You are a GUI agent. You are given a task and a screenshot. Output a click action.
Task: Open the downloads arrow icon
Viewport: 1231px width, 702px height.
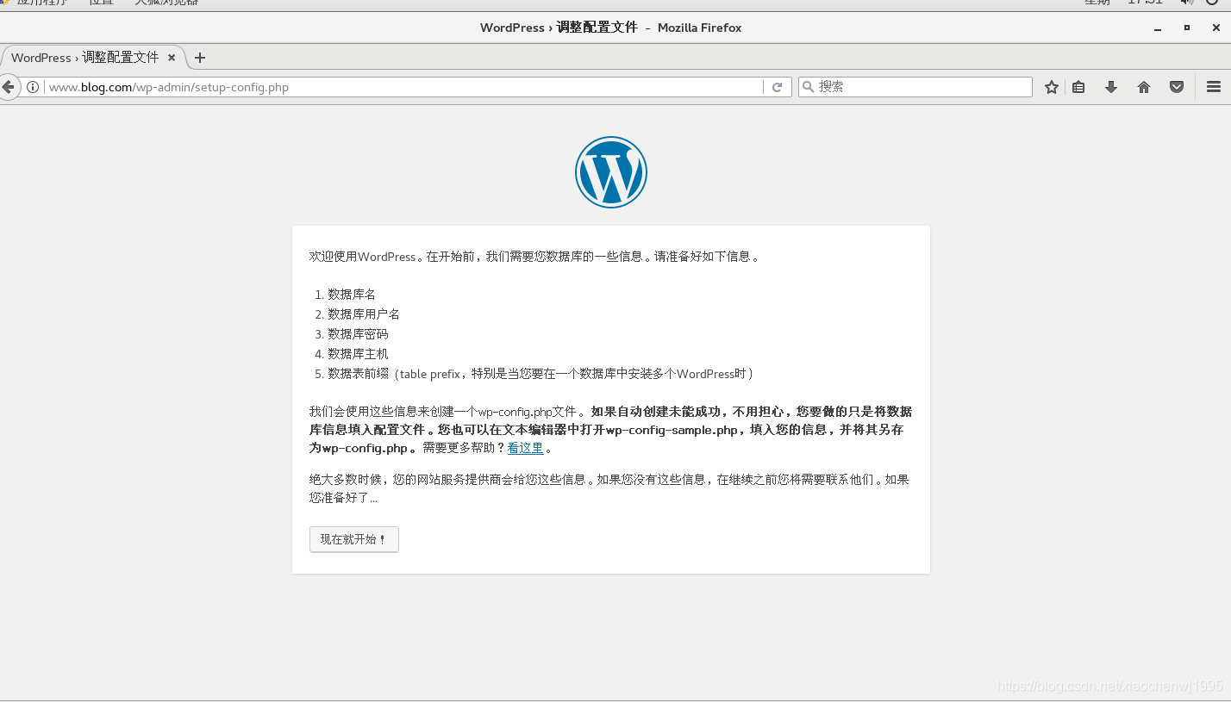pyautogui.click(x=1111, y=87)
